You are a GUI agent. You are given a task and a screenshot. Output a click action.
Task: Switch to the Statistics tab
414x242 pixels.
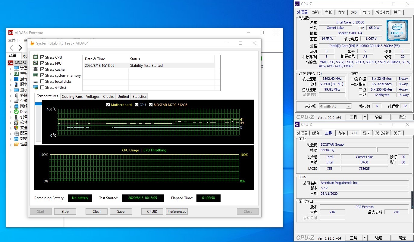tap(139, 97)
